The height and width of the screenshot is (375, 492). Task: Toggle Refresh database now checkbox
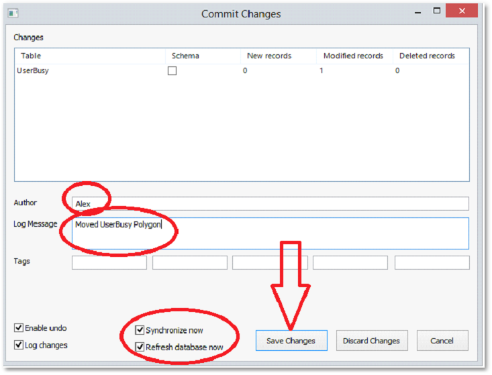tap(140, 347)
